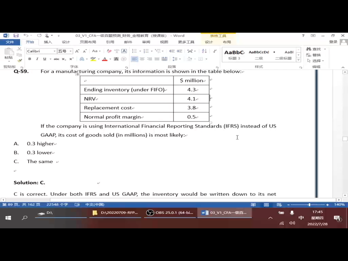The image size is (348, 261).
Task: Click the Justify alignment icon
Action: pos(157,59)
